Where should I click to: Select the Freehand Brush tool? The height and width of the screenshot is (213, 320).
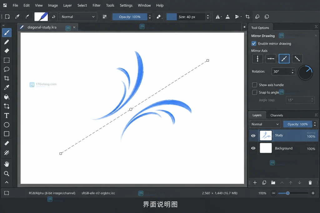tap(7, 32)
